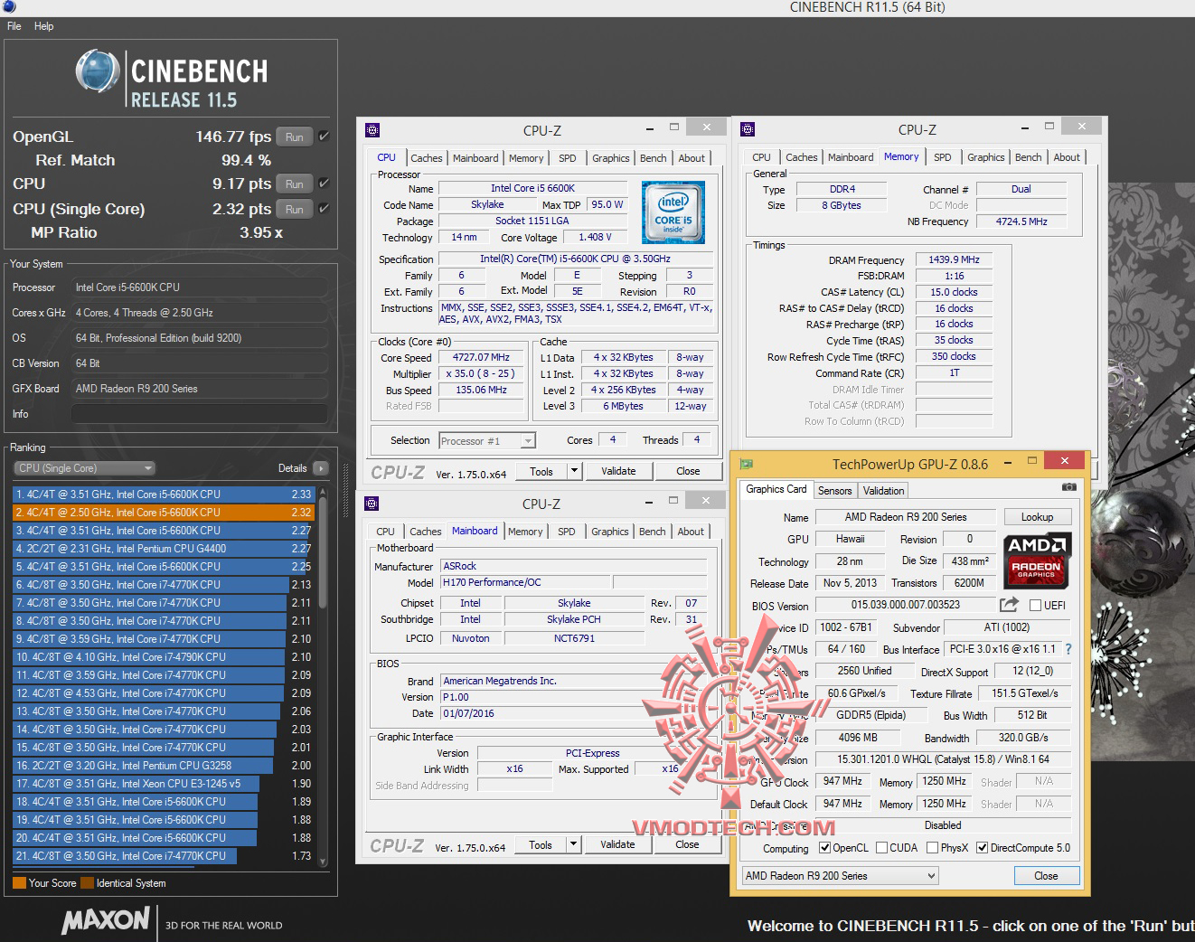
Task: Click Close button in CPU-Z Mainboard window
Action: pyautogui.click(x=687, y=844)
